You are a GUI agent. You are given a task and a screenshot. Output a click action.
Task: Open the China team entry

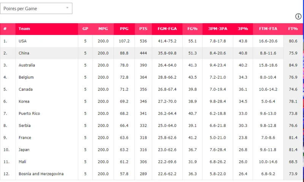(x=24, y=53)
